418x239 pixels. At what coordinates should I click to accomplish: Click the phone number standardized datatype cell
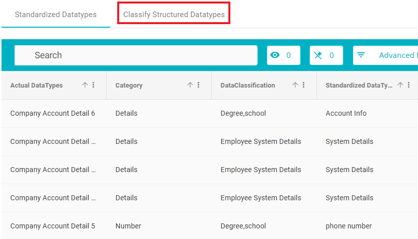click(x=349, y=226)
